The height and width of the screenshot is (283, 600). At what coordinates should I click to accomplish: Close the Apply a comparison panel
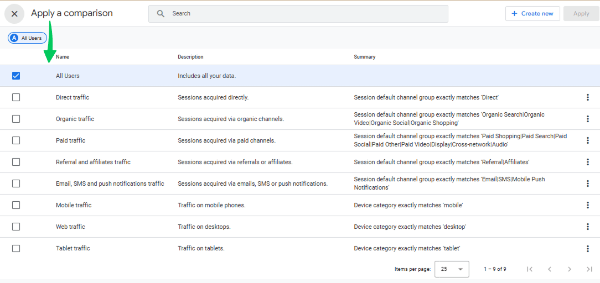tap(14, 14)
